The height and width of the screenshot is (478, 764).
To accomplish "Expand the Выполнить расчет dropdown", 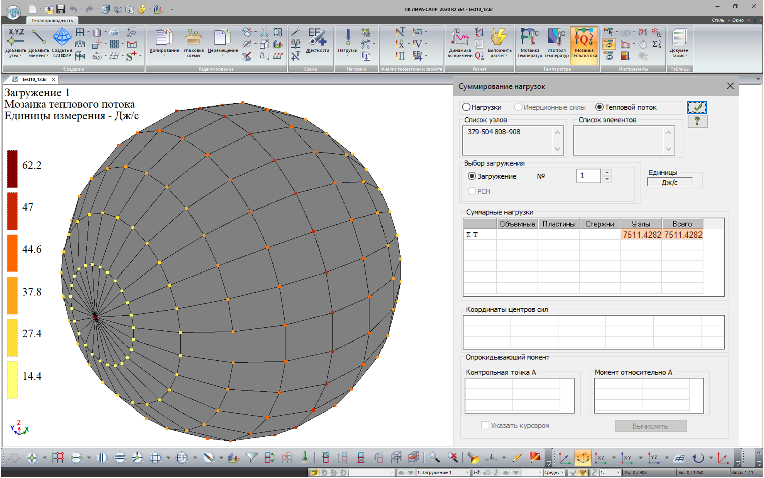I will pos(499,55).
